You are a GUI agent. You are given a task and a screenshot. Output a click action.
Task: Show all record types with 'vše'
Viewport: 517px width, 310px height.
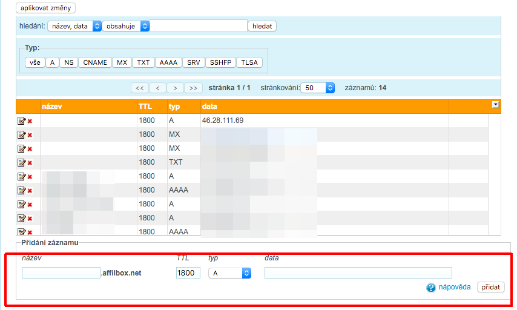pos(35,62)
